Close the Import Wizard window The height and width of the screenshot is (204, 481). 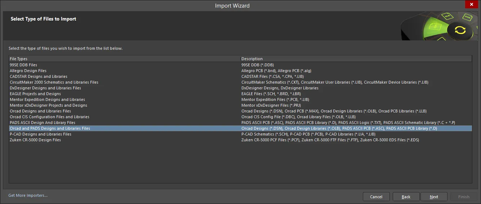(x=472, y=4)
